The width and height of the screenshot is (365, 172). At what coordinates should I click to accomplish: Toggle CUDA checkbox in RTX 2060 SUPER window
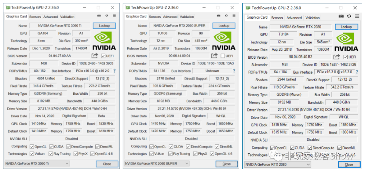click(171, 146)
